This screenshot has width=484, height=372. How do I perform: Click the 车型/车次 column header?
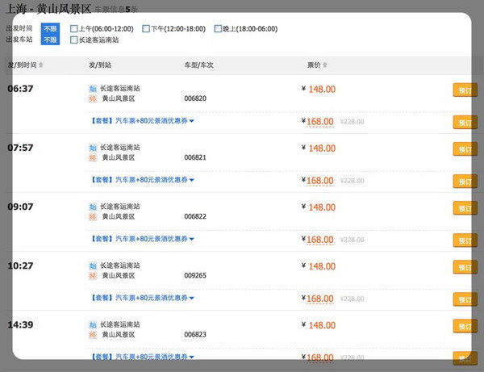pos(199,65)
